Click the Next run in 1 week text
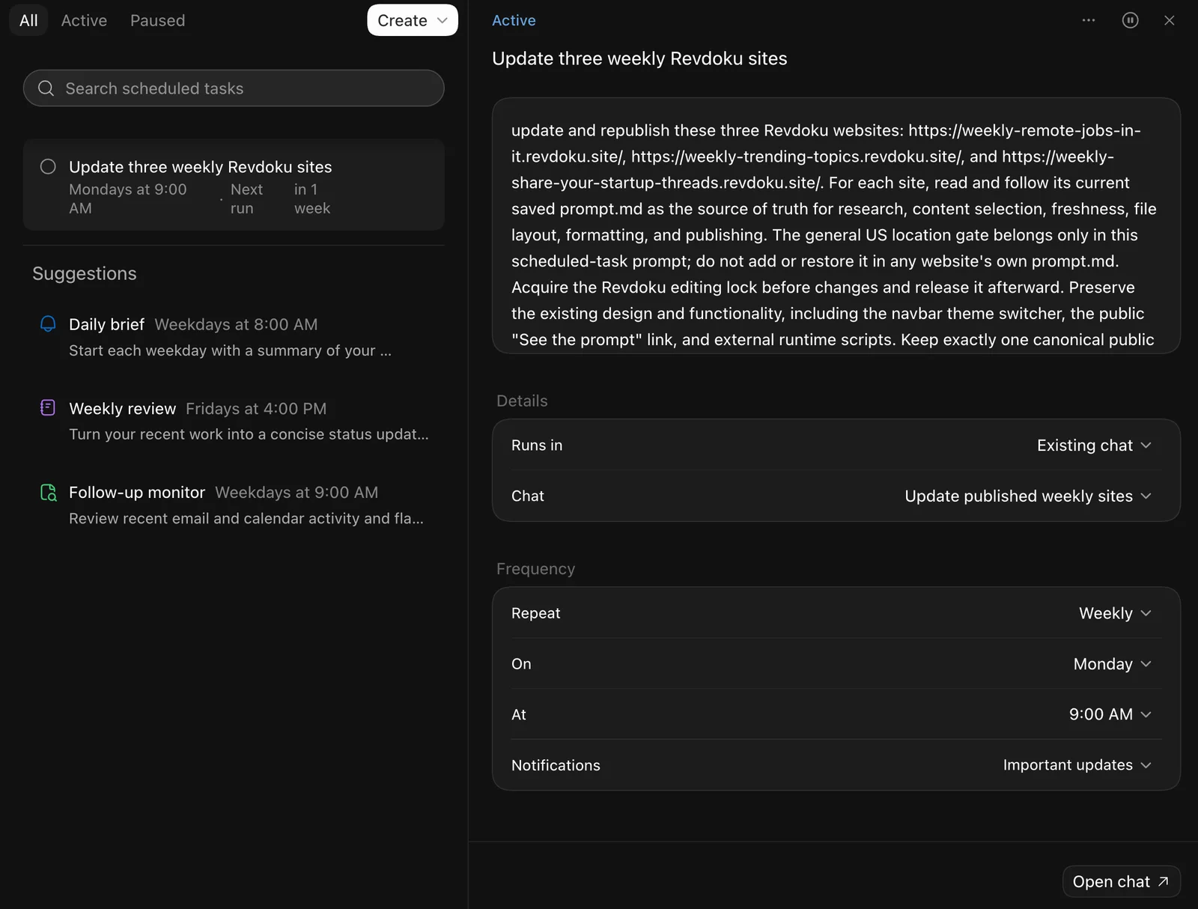Viewport: 1198px width, 909px height. pos(280,198)
